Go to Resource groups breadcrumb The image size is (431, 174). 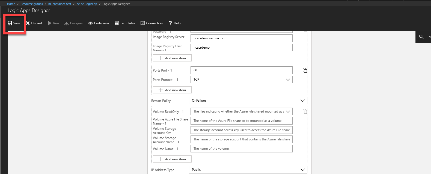tap(32, 4)
